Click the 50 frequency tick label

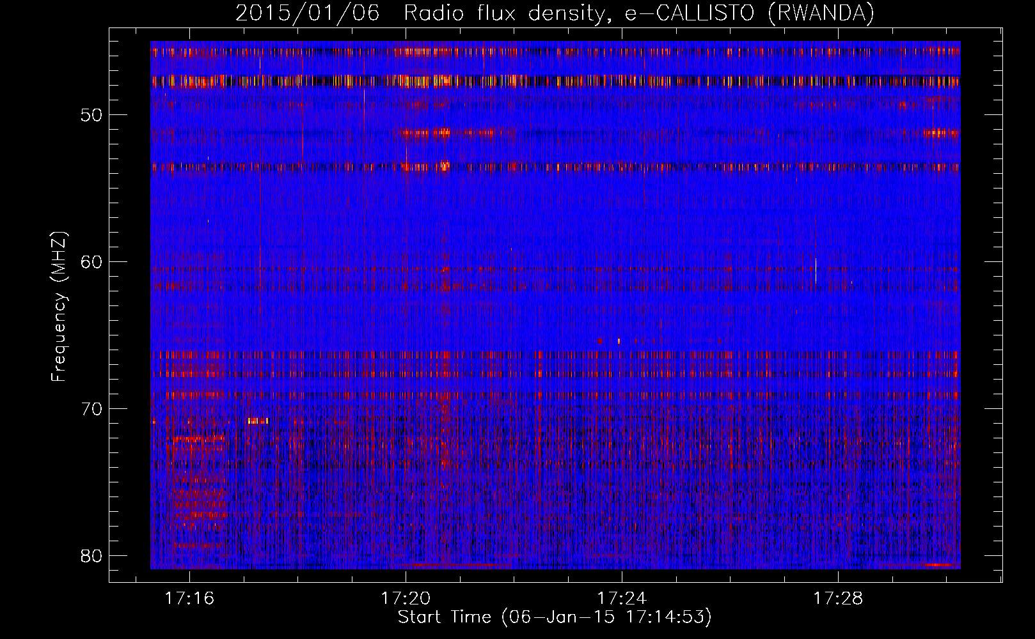[91, 115]
